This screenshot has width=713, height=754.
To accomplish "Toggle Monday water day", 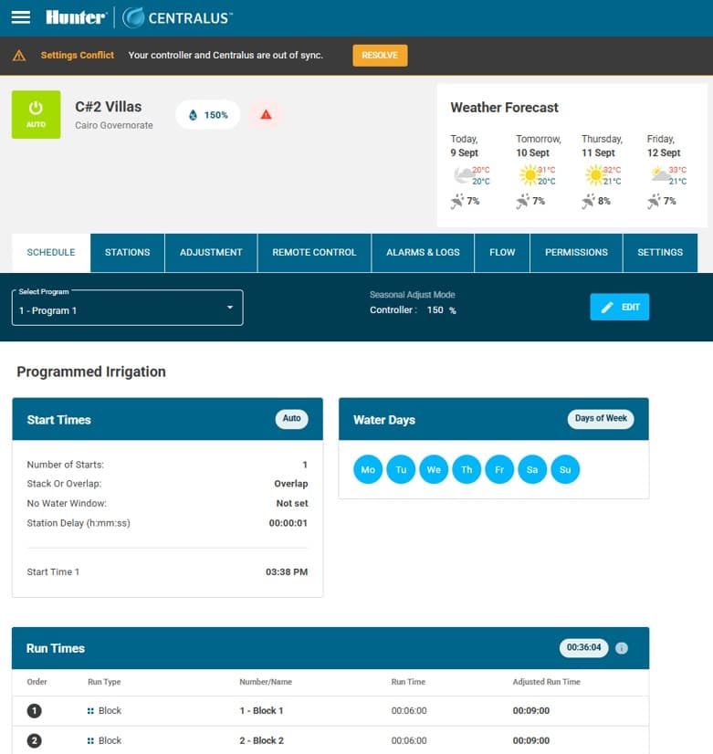I will click(368, 470).
